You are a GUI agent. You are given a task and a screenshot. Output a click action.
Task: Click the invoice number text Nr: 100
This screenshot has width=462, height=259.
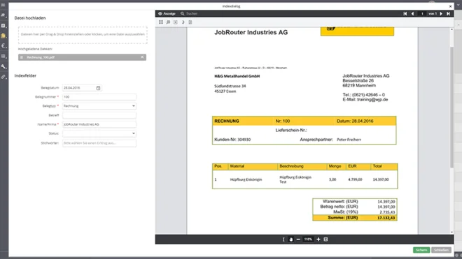click(x=283, y=121)
